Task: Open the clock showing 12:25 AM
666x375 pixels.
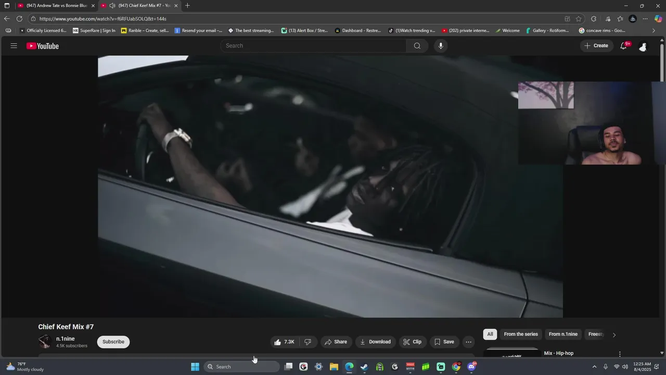Action: click(x=642, y=367)
